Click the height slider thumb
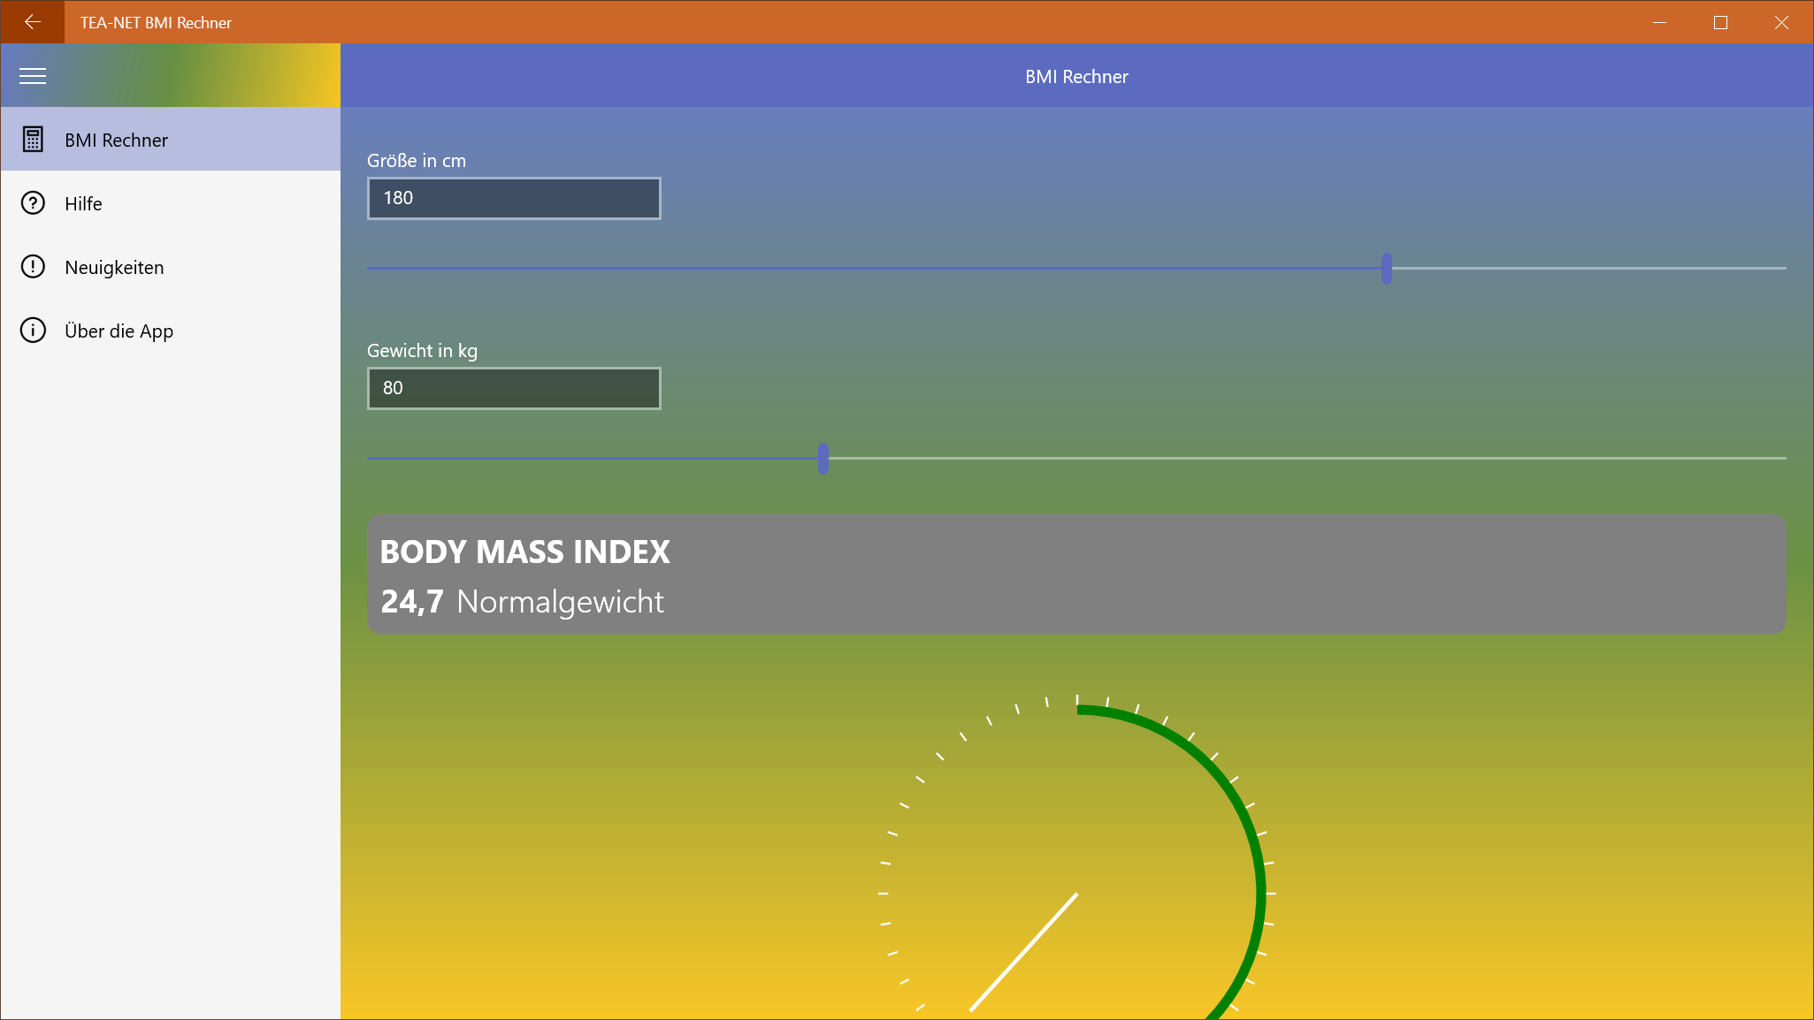This screenshot has width=1814, height=1020. click(x=1386, y=268)
